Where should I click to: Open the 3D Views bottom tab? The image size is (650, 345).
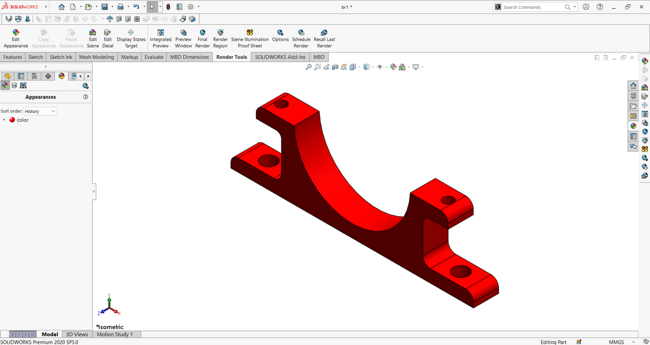77,334
